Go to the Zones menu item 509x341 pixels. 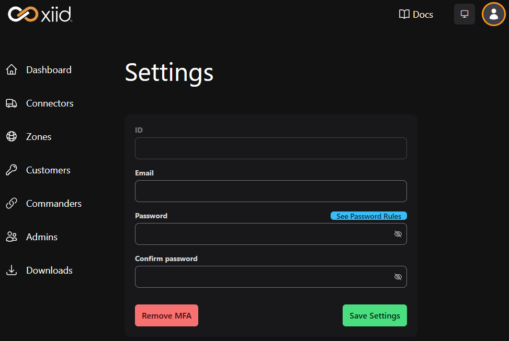pos(39,137)
